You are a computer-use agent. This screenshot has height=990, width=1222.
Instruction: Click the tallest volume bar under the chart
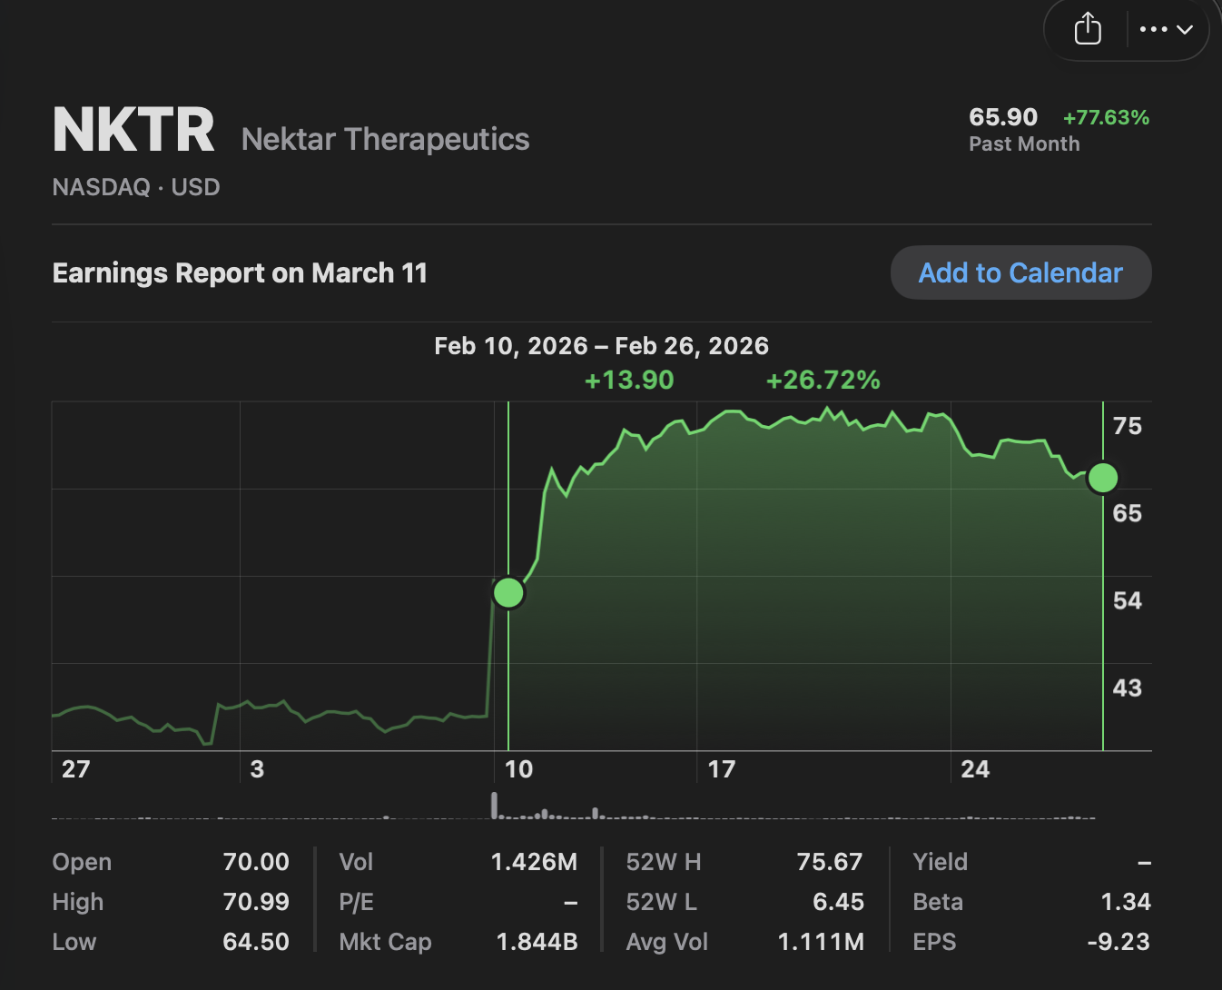click(x=495, y=806)
